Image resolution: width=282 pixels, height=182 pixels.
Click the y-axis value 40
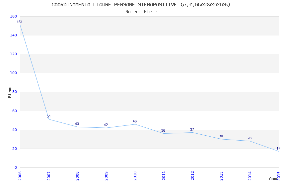coord(15,130)
